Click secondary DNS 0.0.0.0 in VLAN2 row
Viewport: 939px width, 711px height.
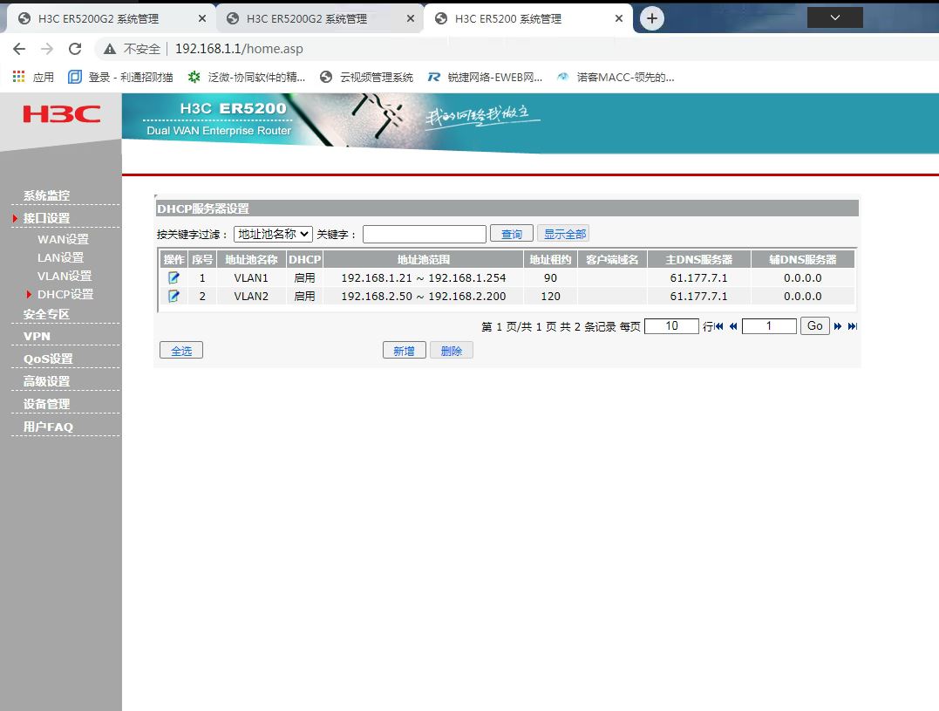click(802, 296)
